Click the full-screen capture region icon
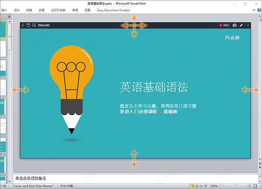This screenshot has height=189, width=262. 28,26
